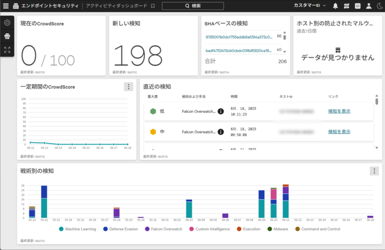Toggle Machine Learning legend entry

tap(77, 229)
